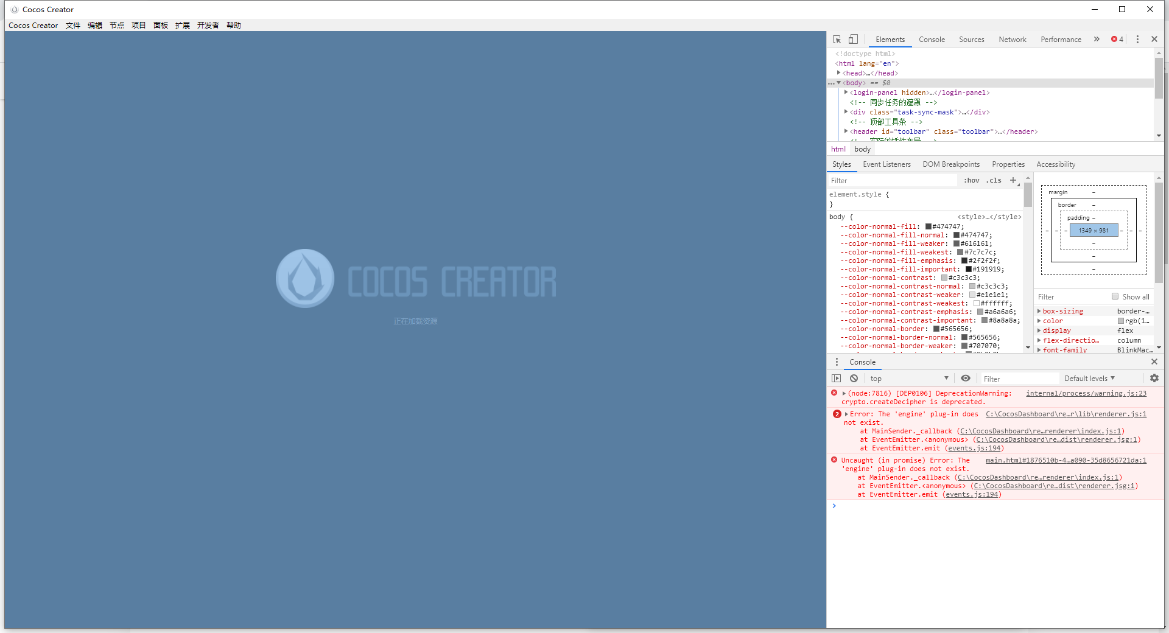The width and height of the screenshot is (1169, 633).
Task: Close the DevTools panel
Action: click(x=1154, y=39)
